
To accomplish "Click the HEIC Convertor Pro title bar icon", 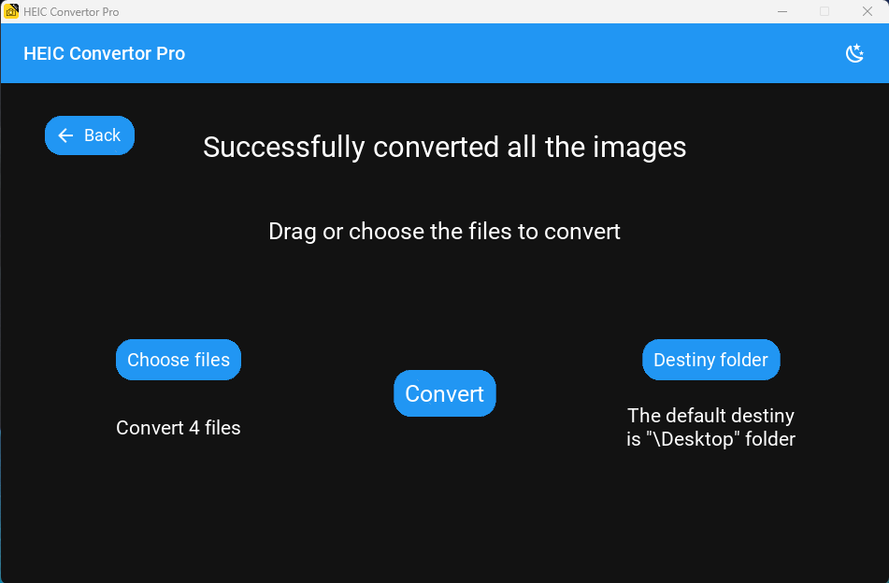I will click(x=11, y=11).
